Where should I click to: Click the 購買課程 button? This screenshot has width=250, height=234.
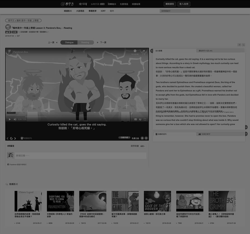(170, 4)
